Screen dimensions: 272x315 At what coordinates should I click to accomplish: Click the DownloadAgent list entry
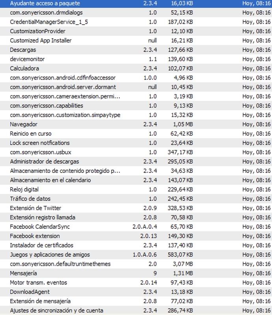point(136,292)
